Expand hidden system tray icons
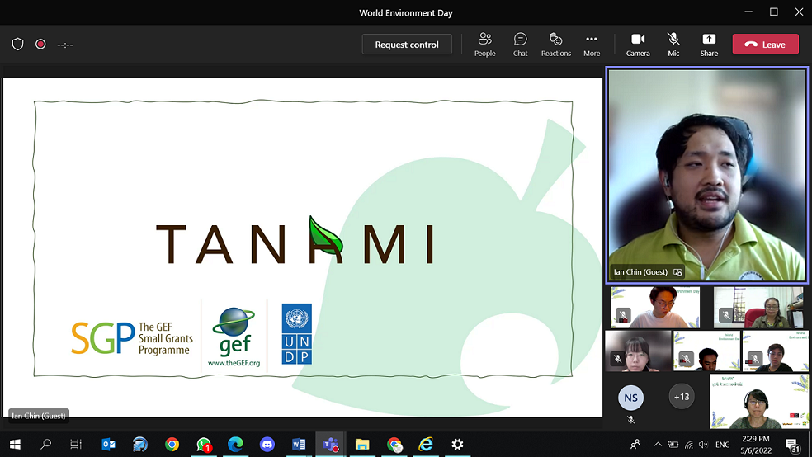The image size is (812, 457). click(x=658, y=444)
